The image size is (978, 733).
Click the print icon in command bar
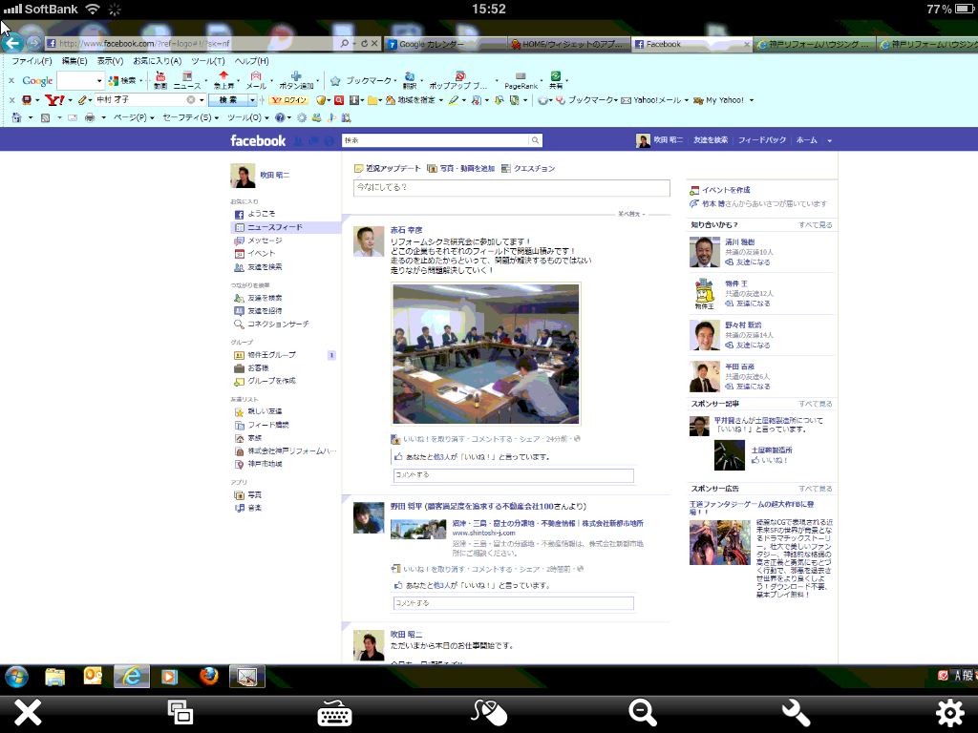pyautogui.click(x=90, y=117)
